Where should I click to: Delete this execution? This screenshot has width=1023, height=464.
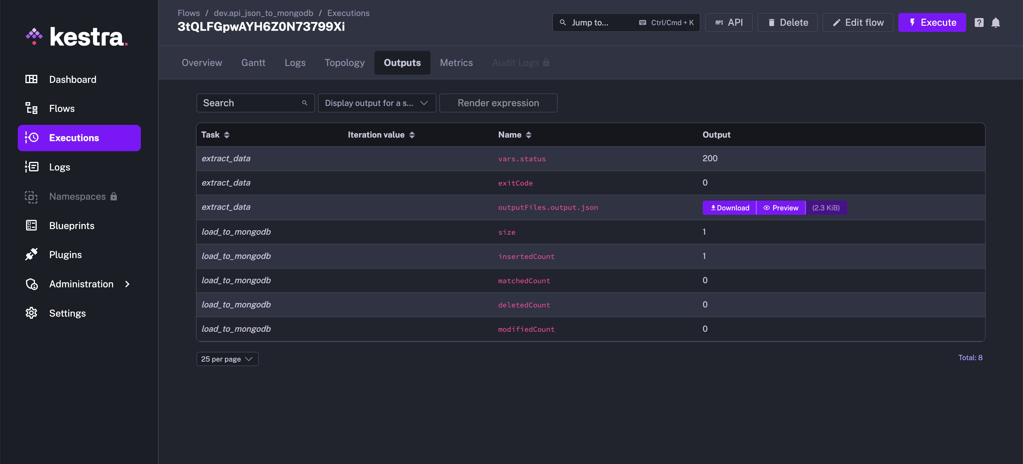click(787, 22)
